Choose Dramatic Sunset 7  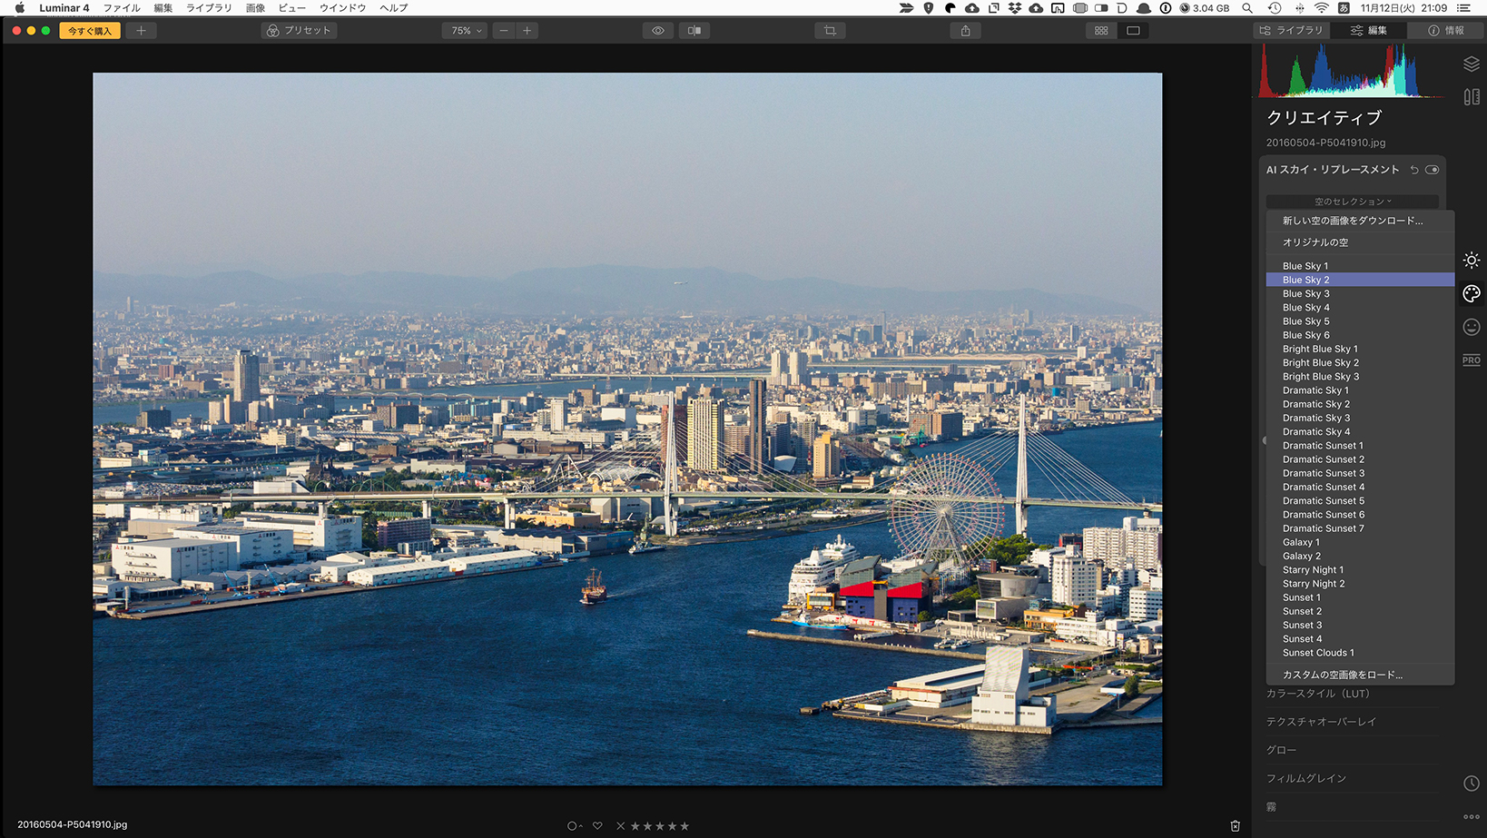[x=1360, y=528]
